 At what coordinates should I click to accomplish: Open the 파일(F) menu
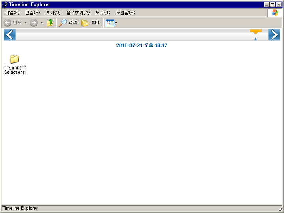[x=12, y=13]
